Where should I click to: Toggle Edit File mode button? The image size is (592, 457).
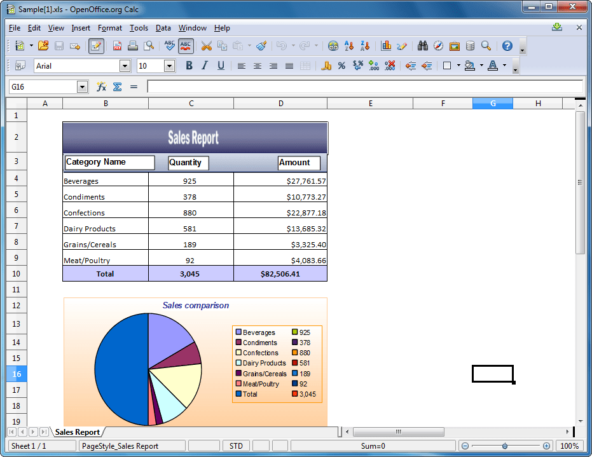point(96,46)
